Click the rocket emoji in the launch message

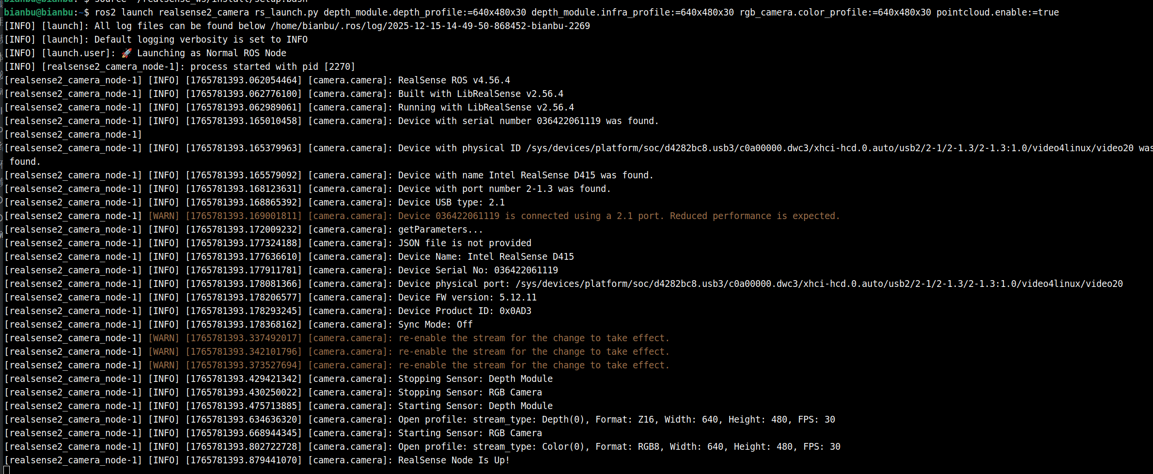[x=126, y=53]
